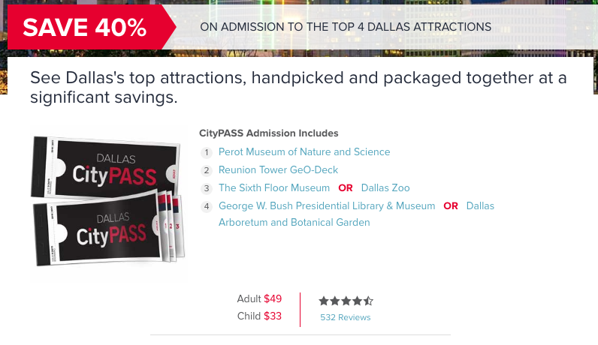Open Arboretum and Botanical Garden link
The height and width of the screenshot is (345, 598).
pos(294,222)
